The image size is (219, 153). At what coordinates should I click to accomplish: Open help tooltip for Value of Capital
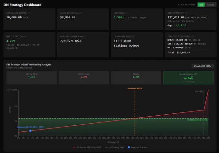81,13
